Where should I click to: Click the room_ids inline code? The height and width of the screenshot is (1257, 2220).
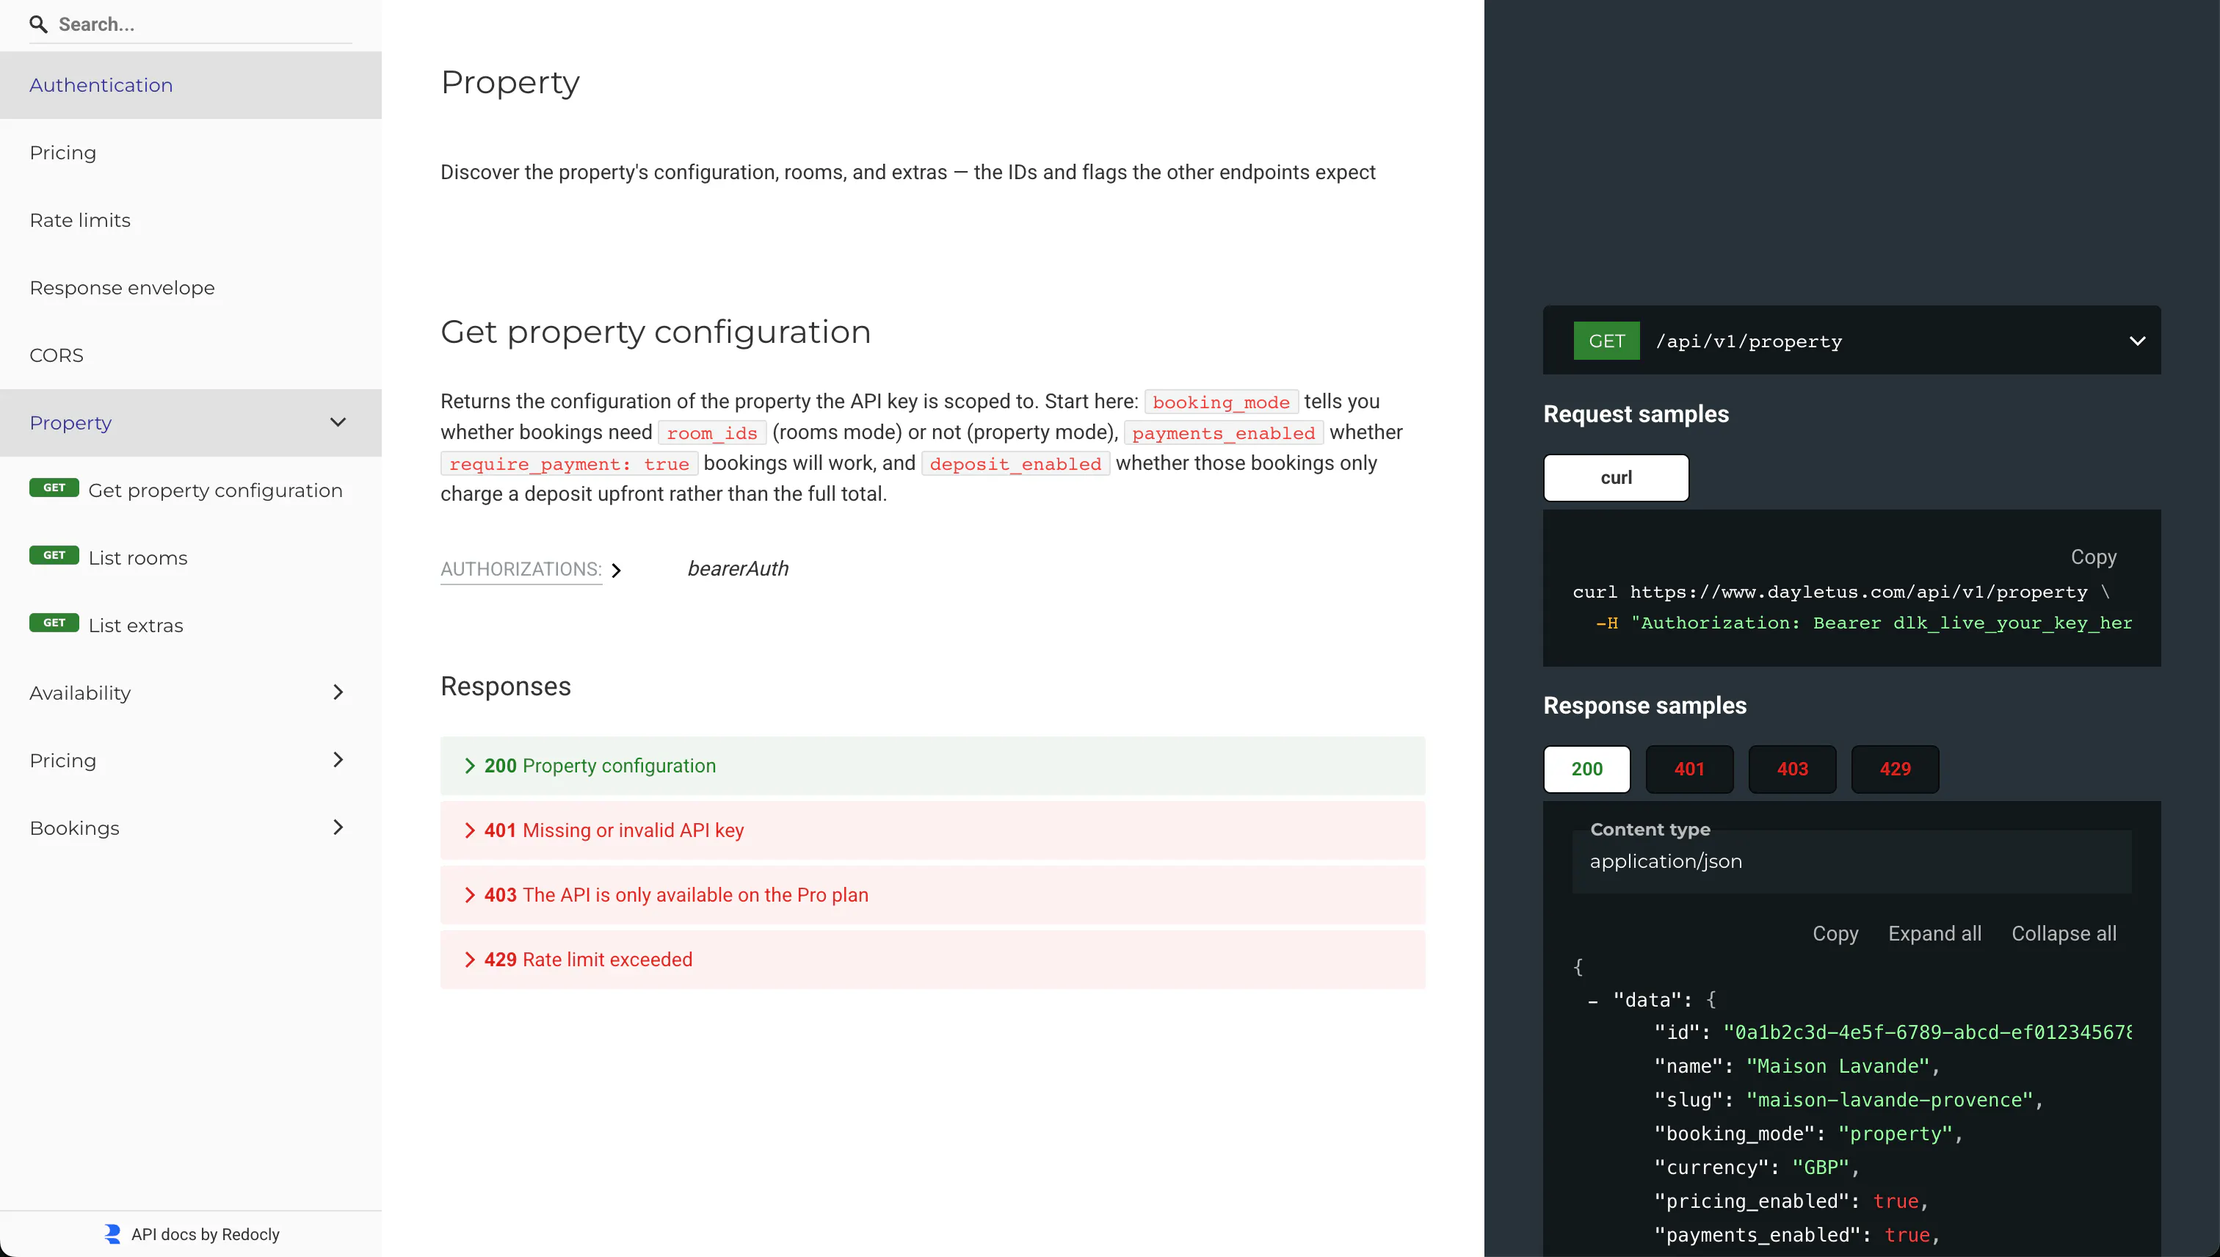(x=711, y=432)
